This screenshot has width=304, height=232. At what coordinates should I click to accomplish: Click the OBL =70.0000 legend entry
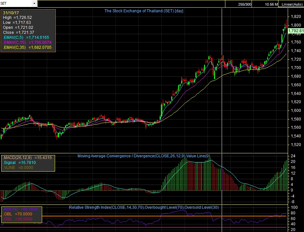point(18,214)
